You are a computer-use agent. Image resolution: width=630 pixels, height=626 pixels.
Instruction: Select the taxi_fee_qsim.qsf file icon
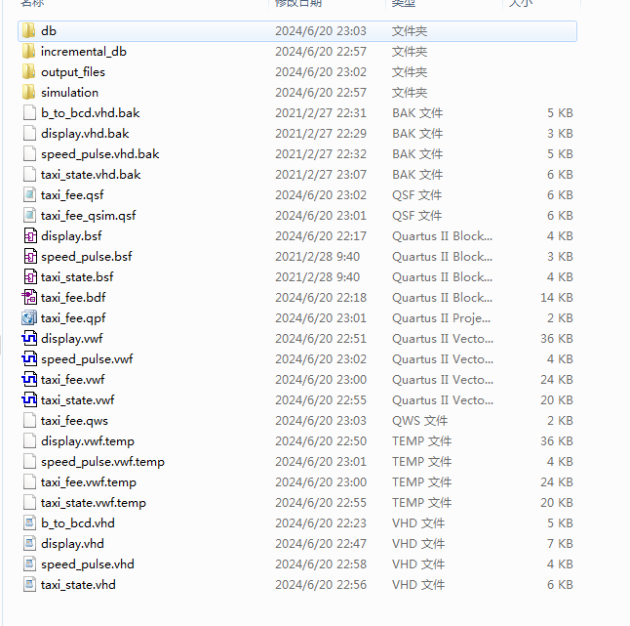coord(29,216)
